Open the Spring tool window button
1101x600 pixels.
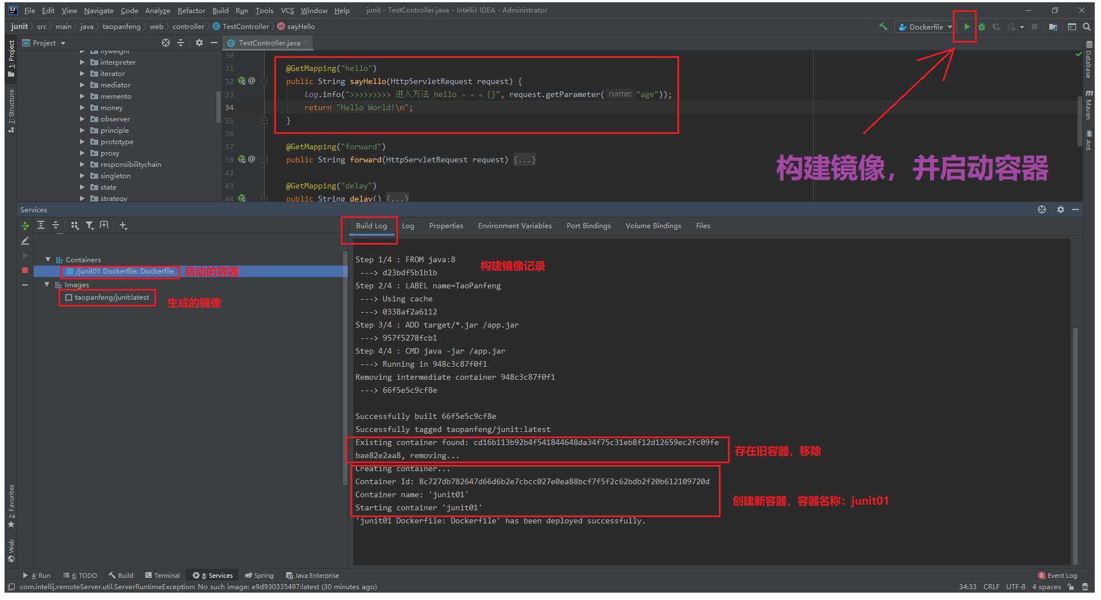[259, 576]
